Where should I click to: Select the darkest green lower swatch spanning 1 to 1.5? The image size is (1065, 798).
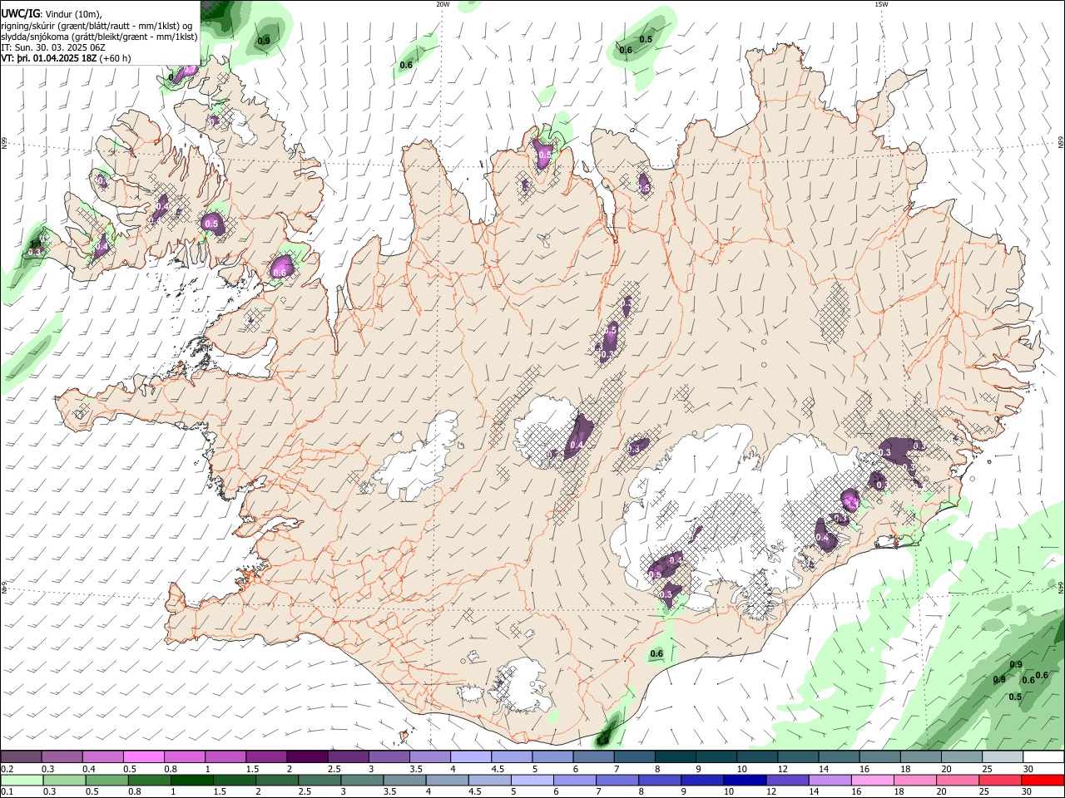(191, 781)
